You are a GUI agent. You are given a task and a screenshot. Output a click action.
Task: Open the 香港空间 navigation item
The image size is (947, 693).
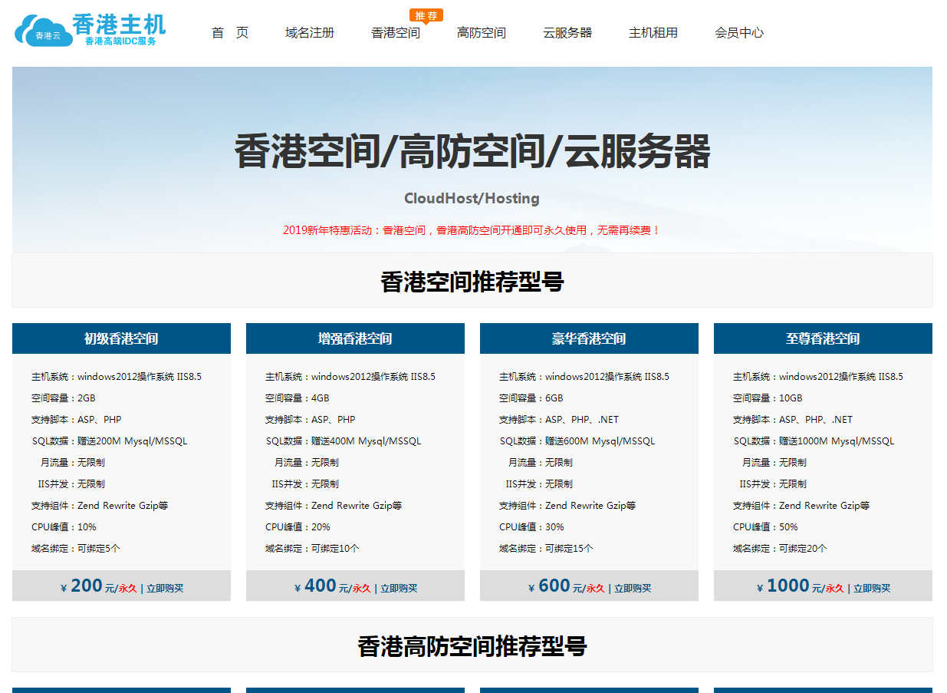pos(396,33)
